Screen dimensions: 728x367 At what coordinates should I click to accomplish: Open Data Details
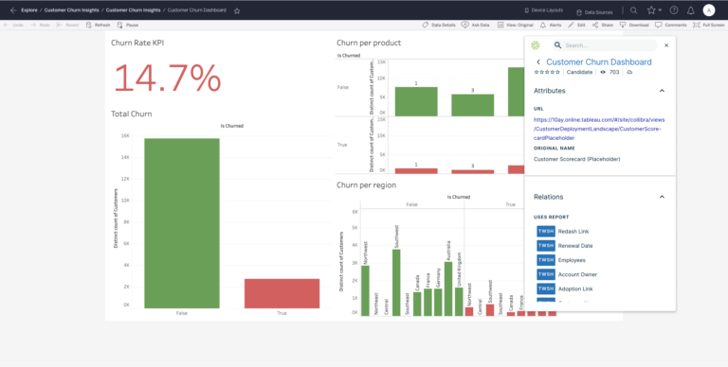coord(439,25)
